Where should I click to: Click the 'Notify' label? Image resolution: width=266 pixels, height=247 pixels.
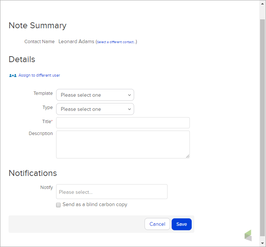(x=46, y=187)
